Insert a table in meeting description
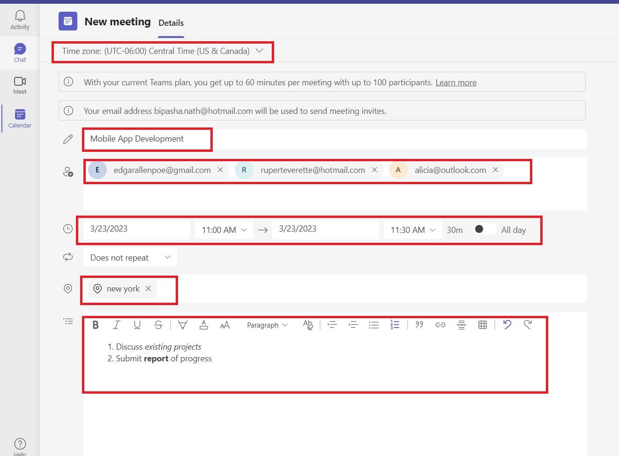This screenshot has height=456, width=619. pos(482,325)
